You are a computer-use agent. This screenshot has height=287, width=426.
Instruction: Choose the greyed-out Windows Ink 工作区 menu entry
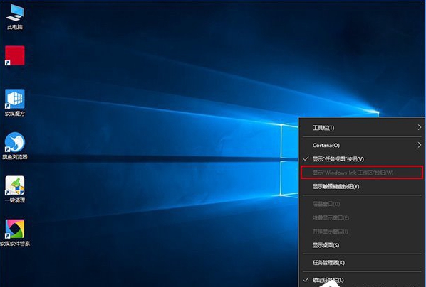(x=362, y=173)
